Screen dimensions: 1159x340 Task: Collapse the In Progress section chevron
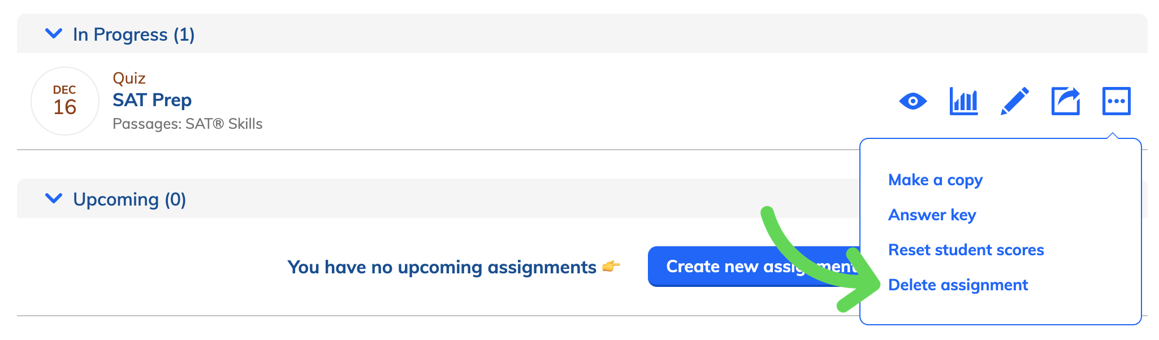click(x=54, y=34)
